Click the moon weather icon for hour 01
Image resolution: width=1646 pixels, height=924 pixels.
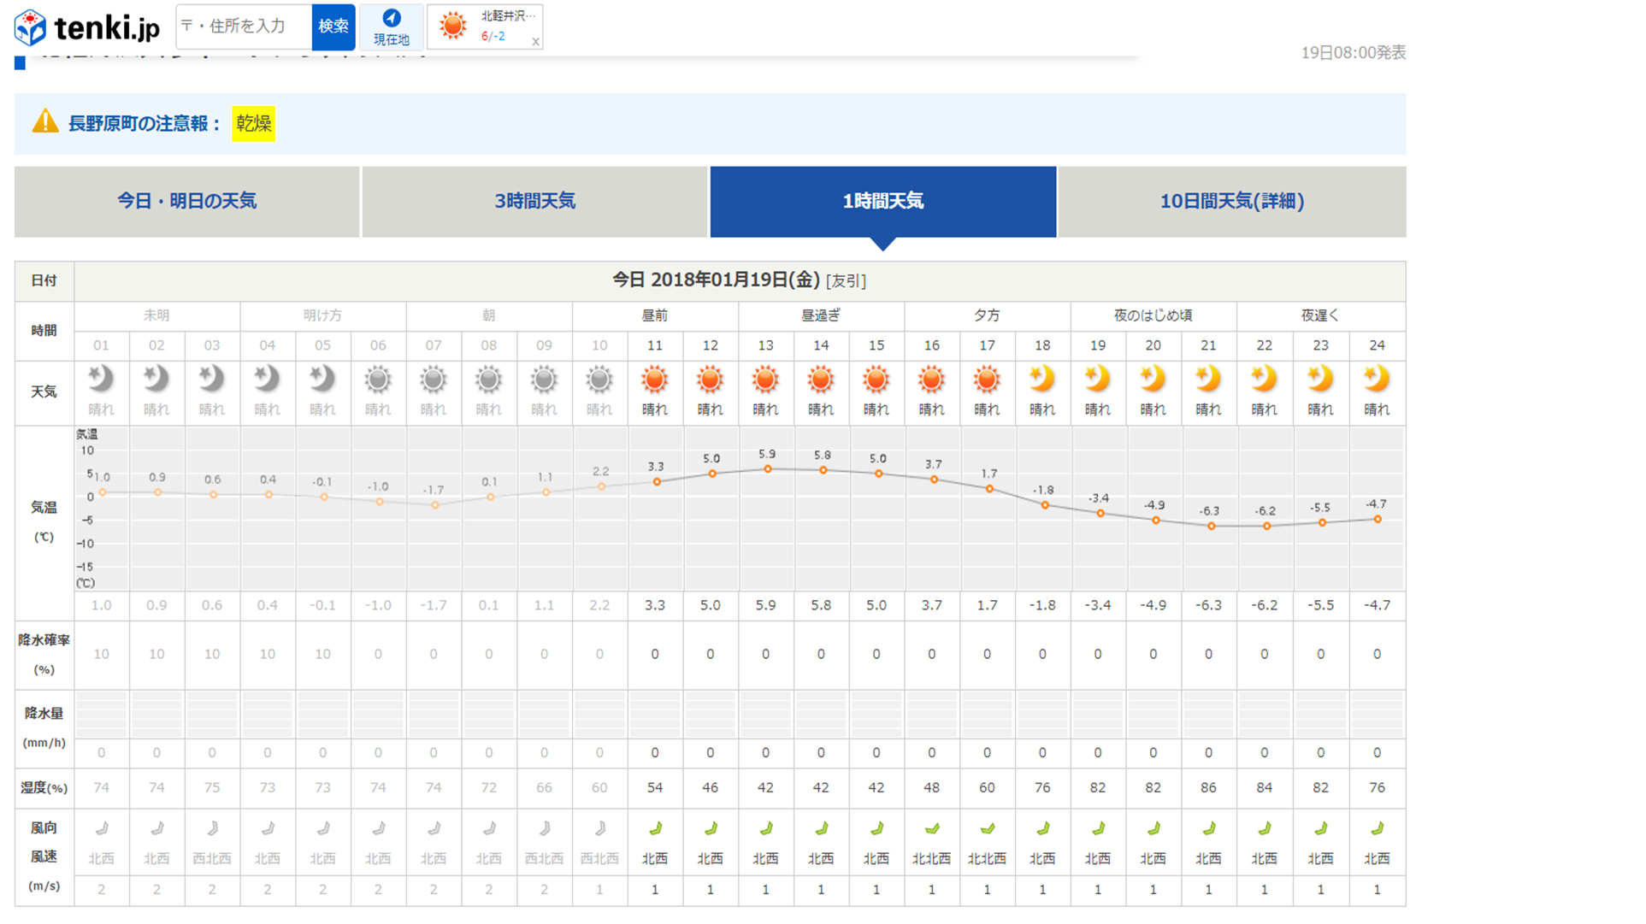[x=101, y=378]
